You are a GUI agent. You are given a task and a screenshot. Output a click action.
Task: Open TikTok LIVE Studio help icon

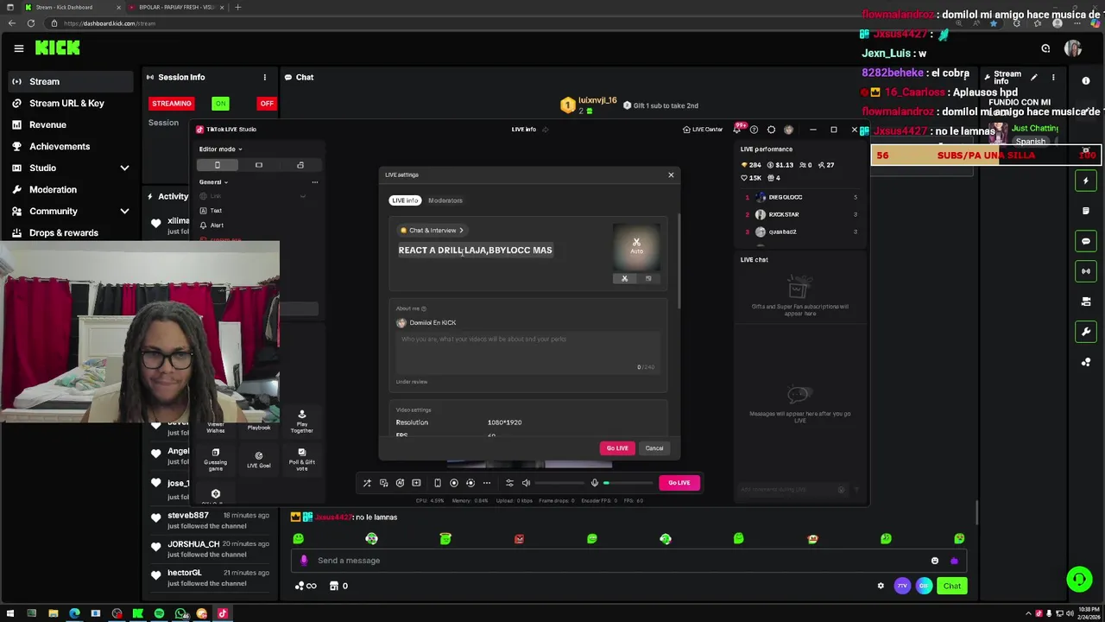coord(755,130)
